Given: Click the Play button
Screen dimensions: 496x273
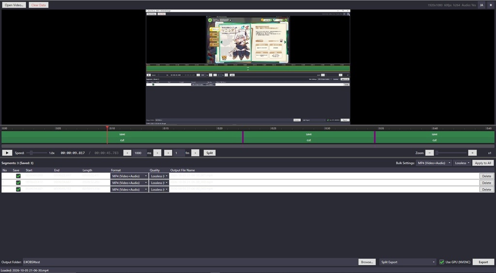Looking at the screenshot, I should pyautogui.click(x=7, y=153).
